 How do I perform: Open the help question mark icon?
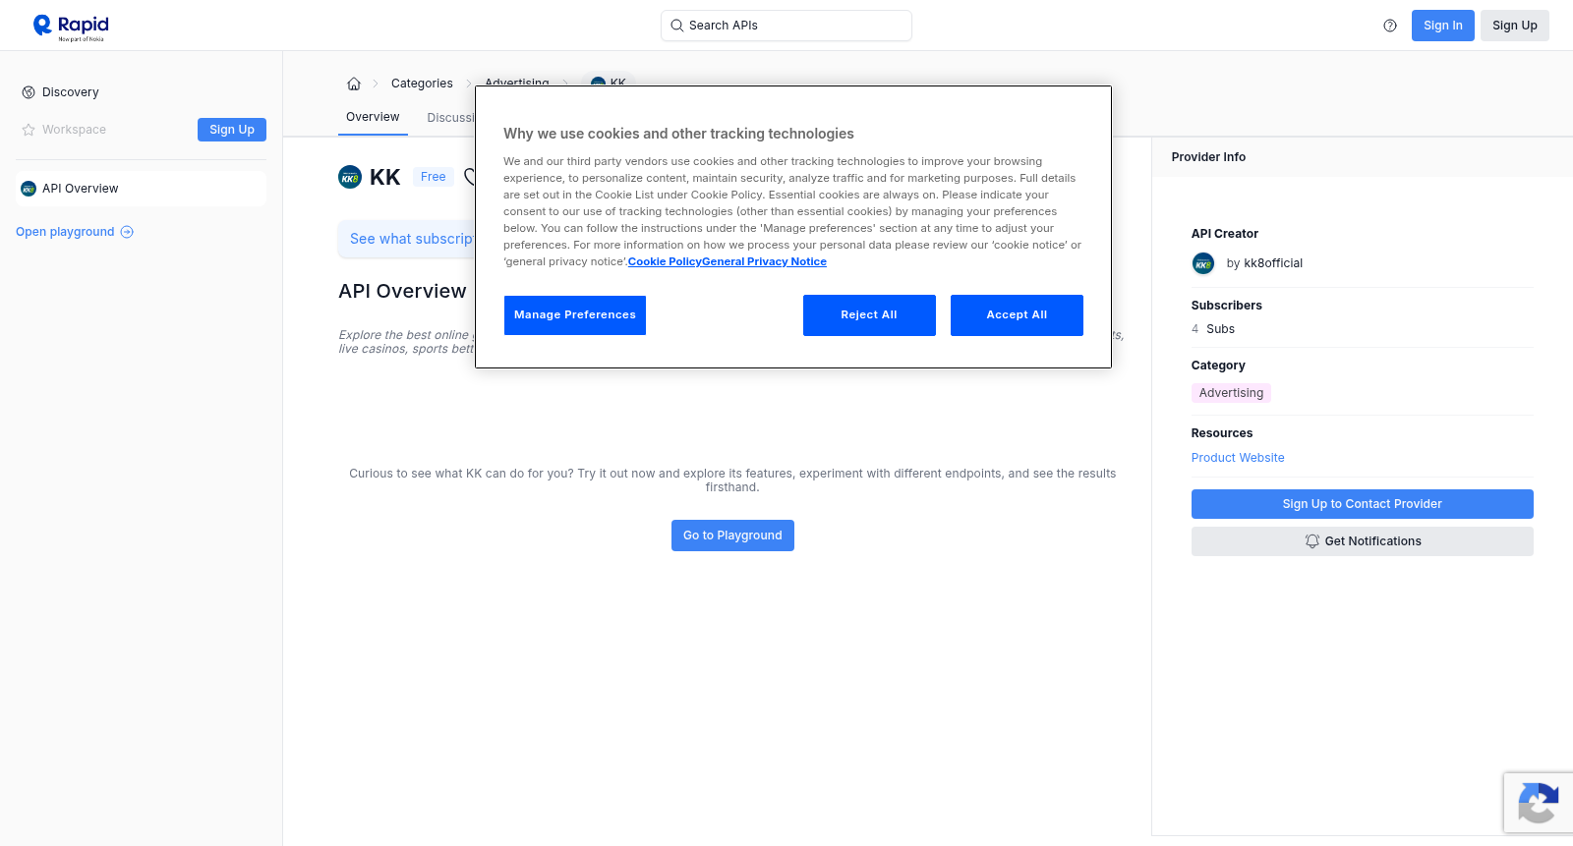(1390, 26)
